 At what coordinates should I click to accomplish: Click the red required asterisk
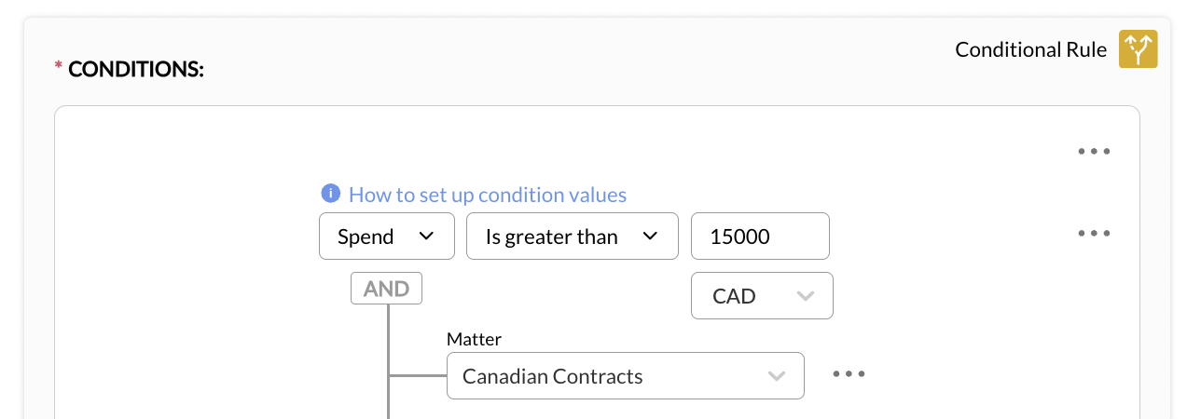point(59,67)
